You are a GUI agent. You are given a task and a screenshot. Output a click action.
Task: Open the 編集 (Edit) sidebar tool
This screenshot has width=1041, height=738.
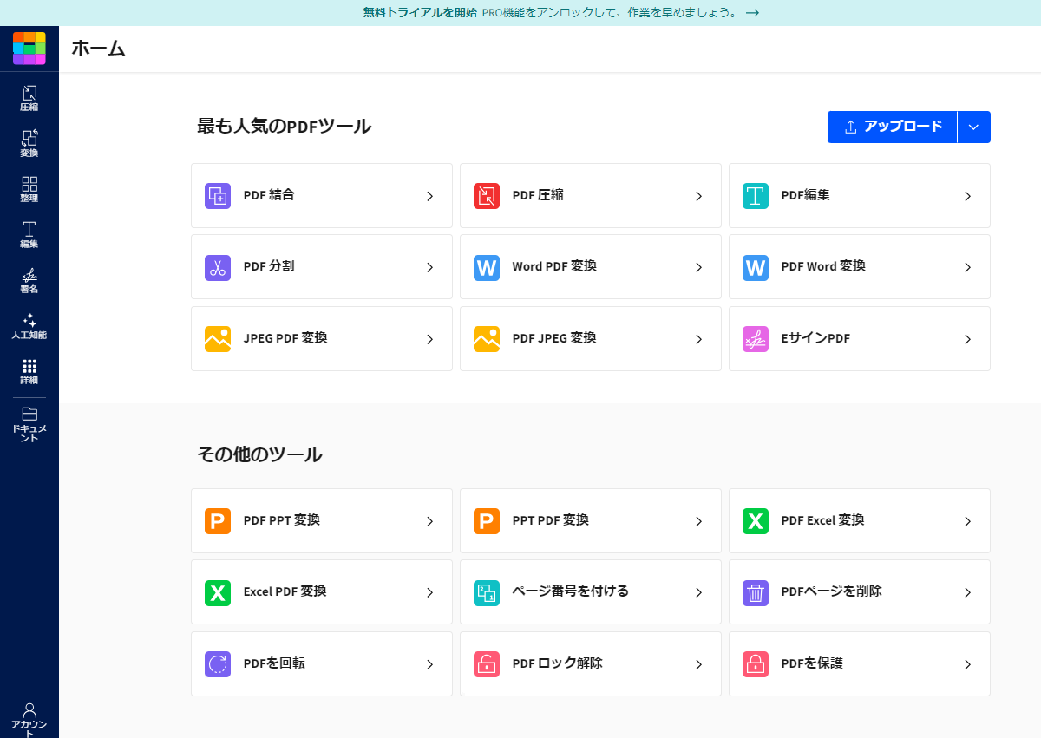(x=29, y=236)
